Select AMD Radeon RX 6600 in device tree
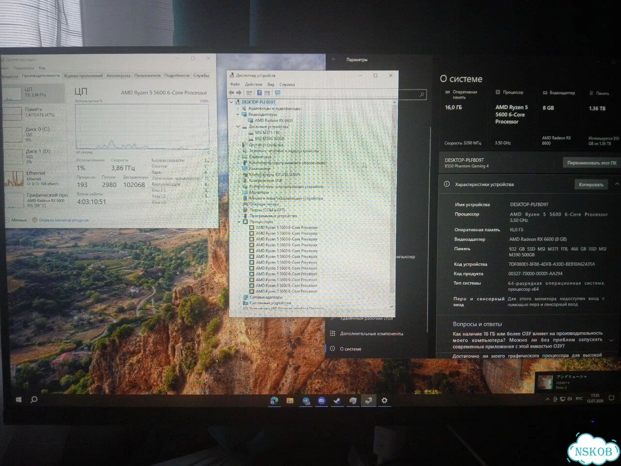The height and width of the screenshot is (466, 621). click(x=274, y=120)
